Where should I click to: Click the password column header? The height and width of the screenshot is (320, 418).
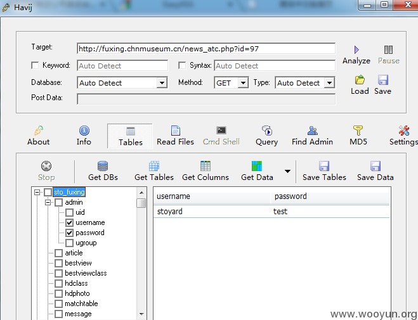330,196
